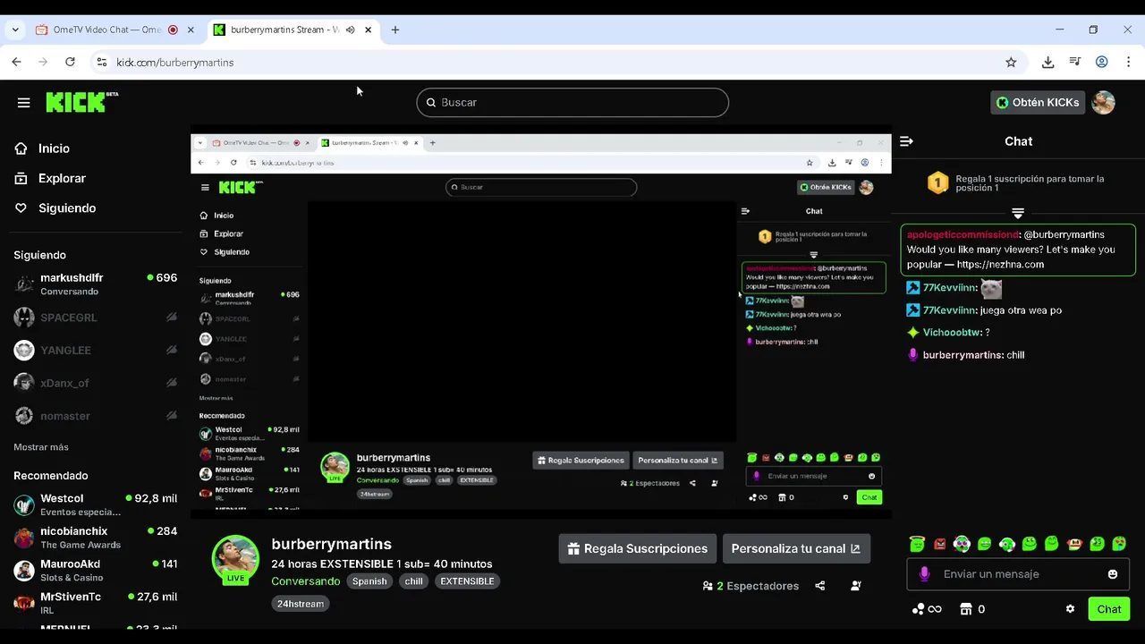Click the 24hstream tag
Image resolution: width=1145 pixels, height=644 pixels.
point(301,604)
